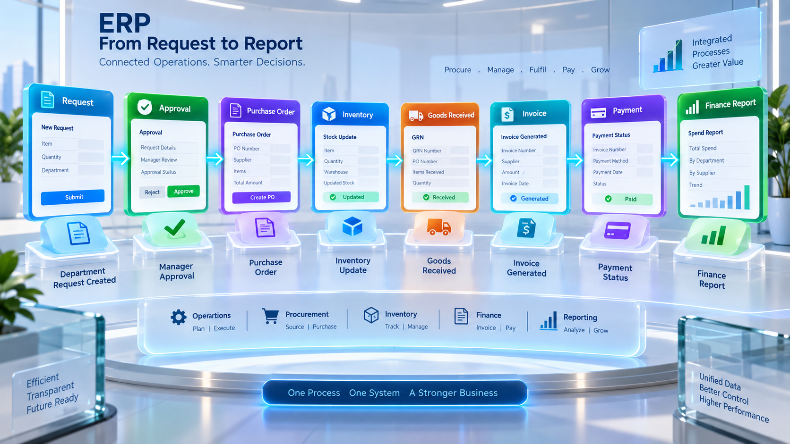Click the Generated status button
Screen dimensions: 790x444
click(530, 199)
